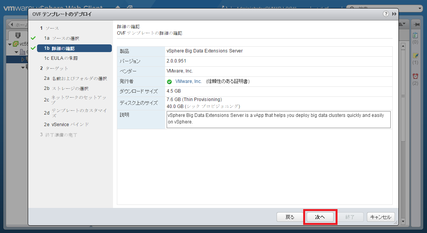Click the scrollbar up arrow behind dialog
Screen dimensions: 427x233
[403, 47]
